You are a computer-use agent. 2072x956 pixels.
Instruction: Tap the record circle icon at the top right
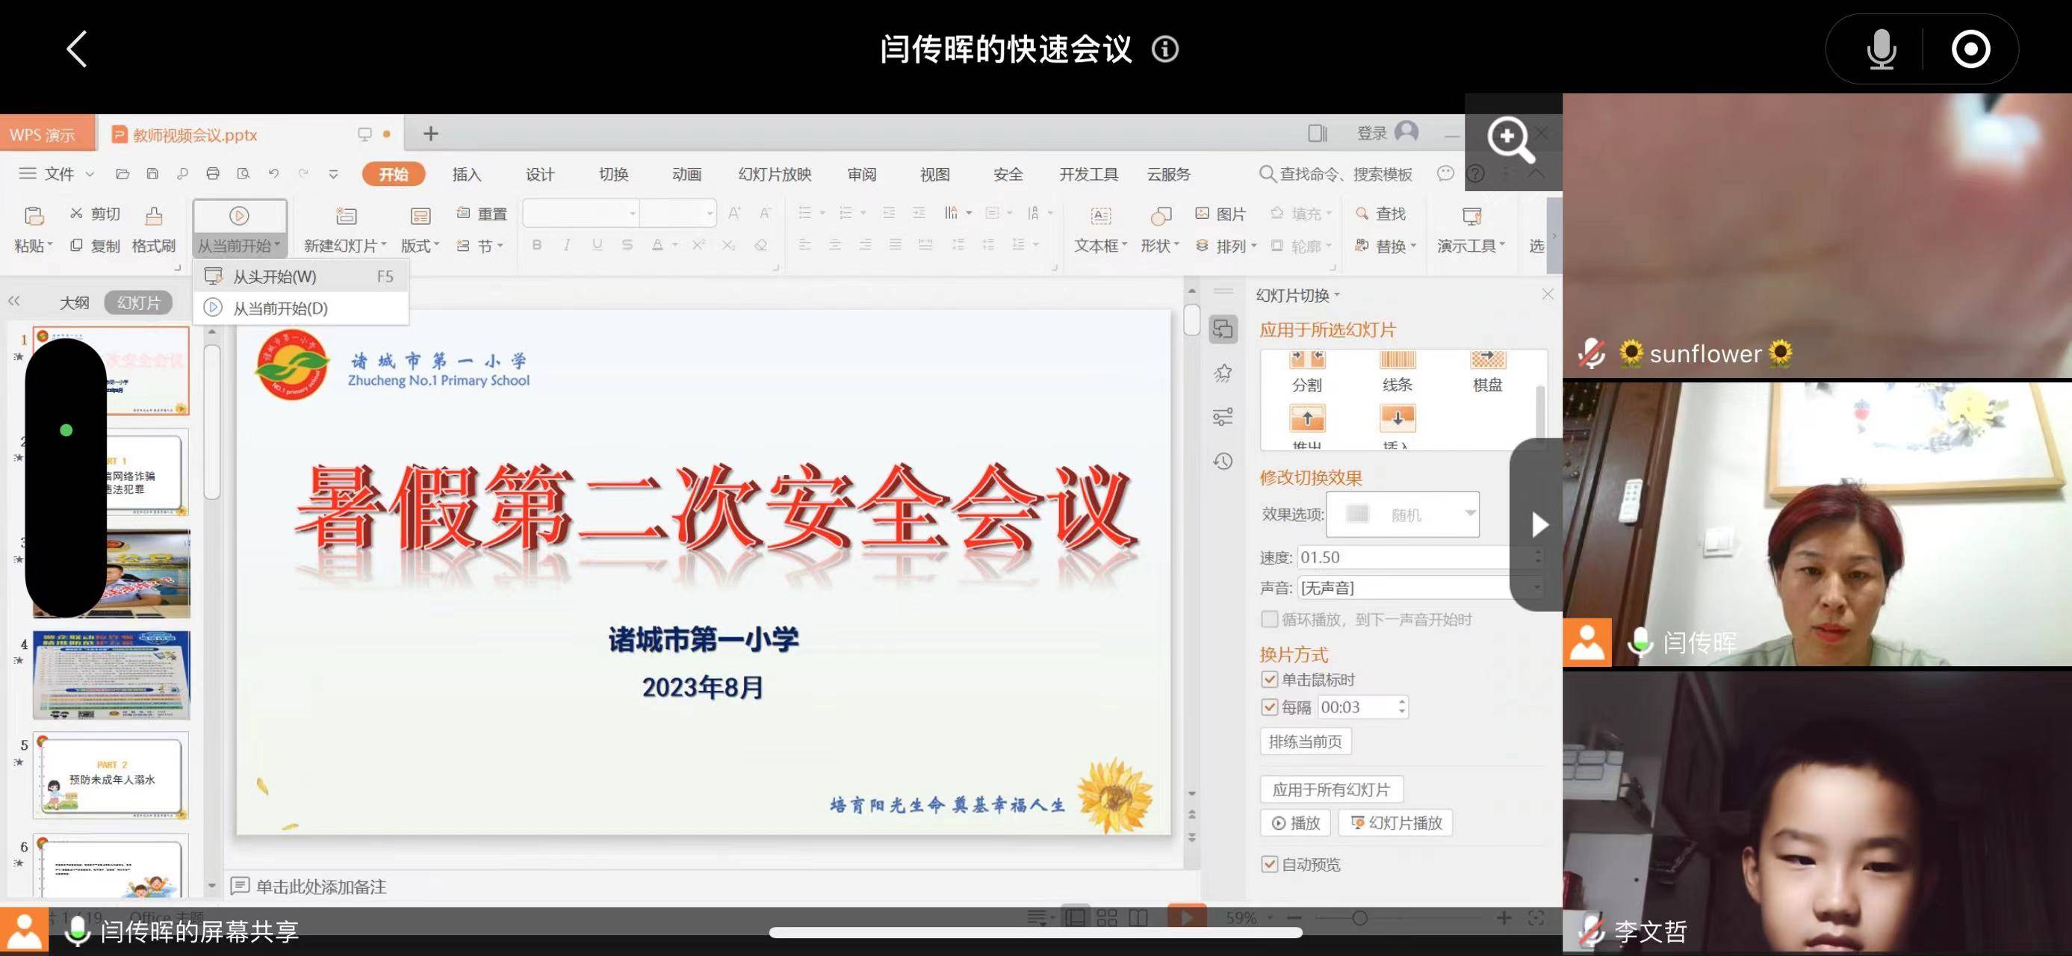coord(1970,49)
